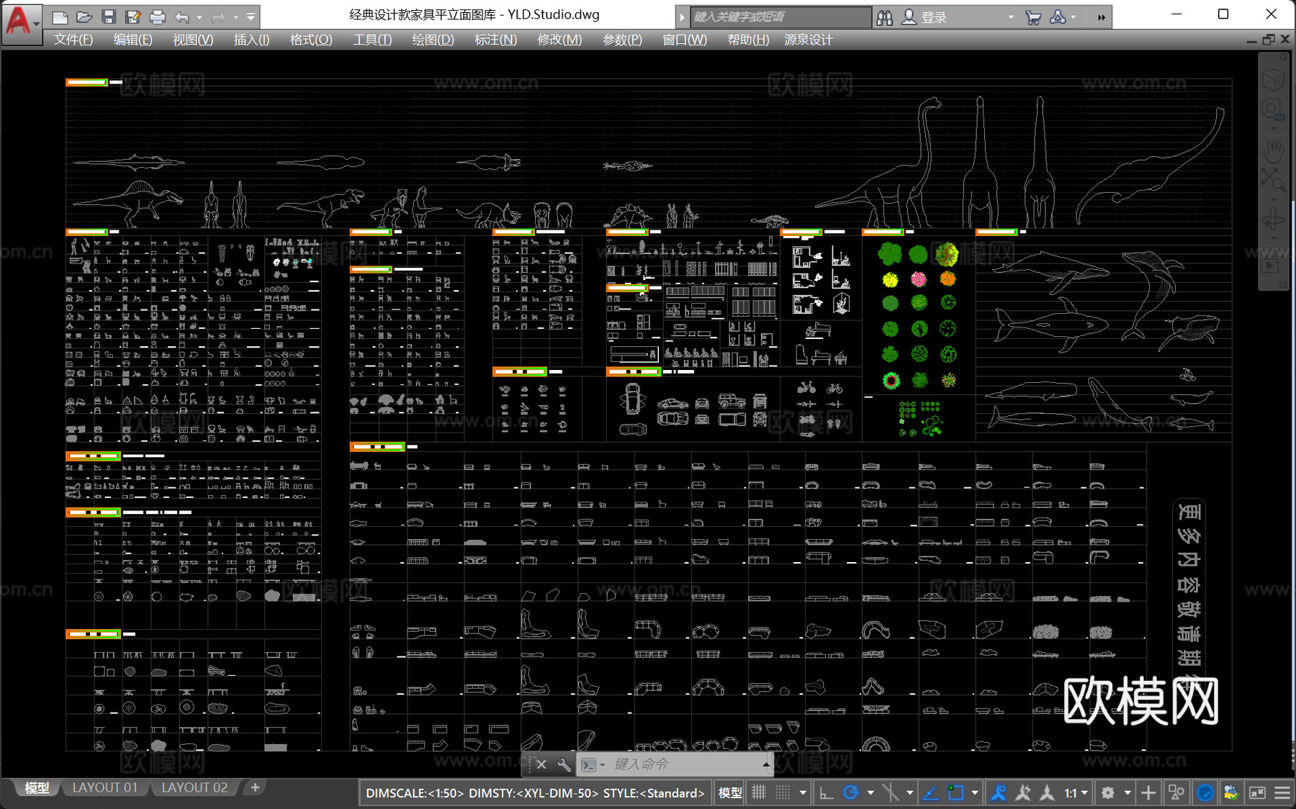1296x809 pixels.
Task: Add a new layout with plus button
Action: [255, 787]
